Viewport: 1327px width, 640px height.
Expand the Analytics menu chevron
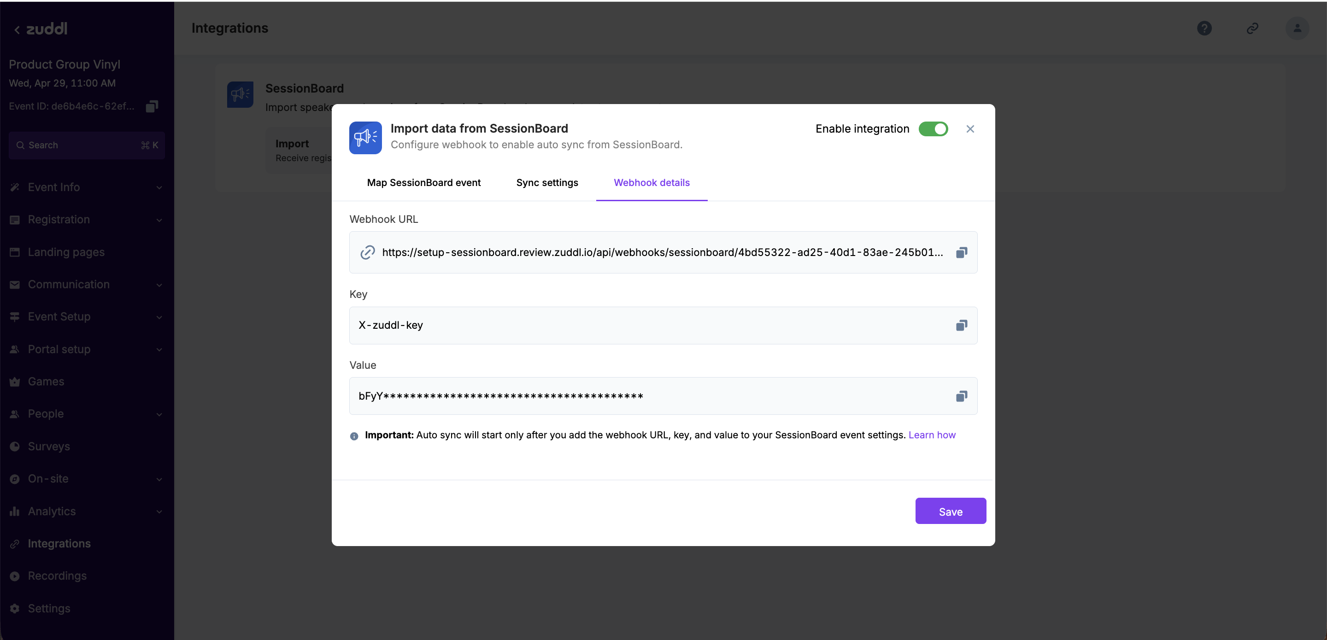[159, 512]
